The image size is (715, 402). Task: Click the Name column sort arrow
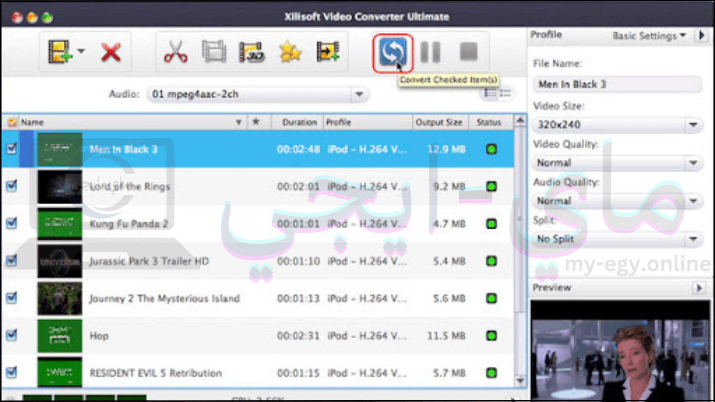239,122
